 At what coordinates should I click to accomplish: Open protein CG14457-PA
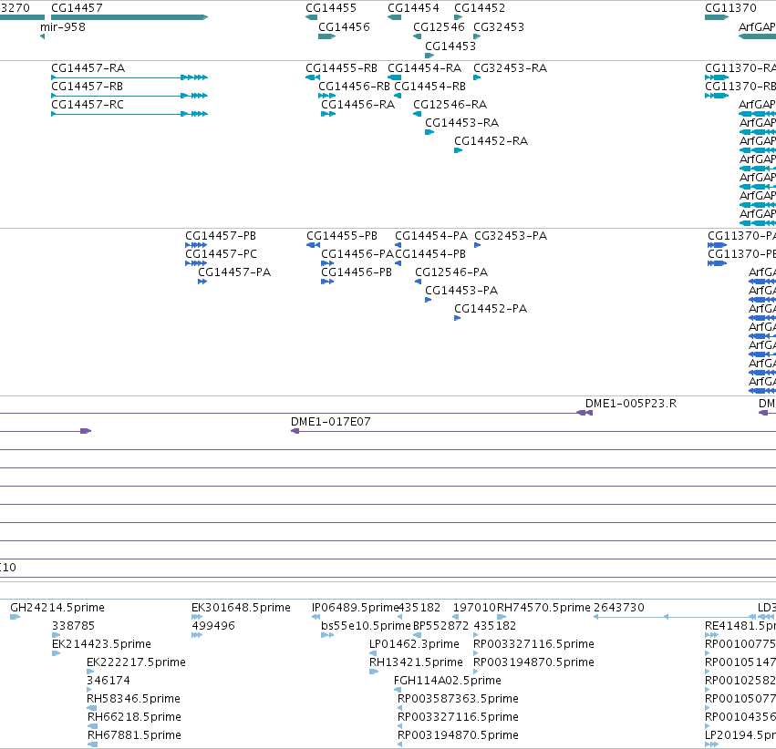click(x=234, y=272)
